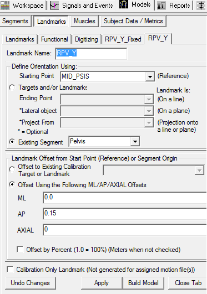
Task: Open the Starting Point MID_PSIS dropdown
Action: pyautogui.click(x=150, y=76)
